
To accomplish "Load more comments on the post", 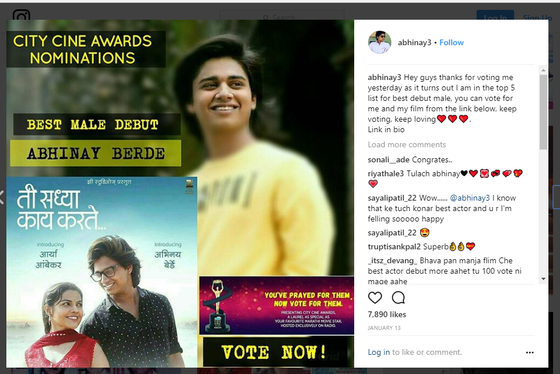I will (407, 144).
